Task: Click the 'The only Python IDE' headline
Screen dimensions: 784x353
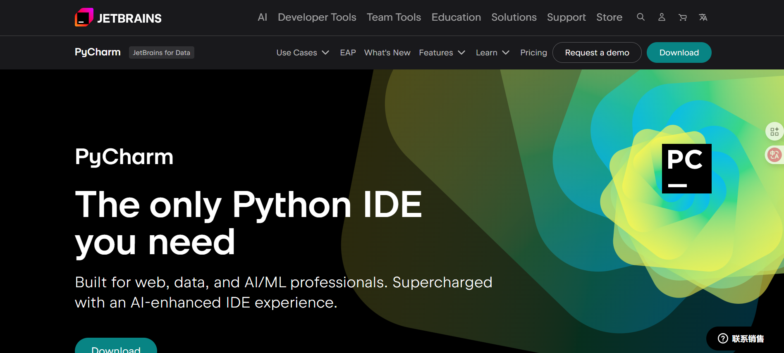Action: 248,223
